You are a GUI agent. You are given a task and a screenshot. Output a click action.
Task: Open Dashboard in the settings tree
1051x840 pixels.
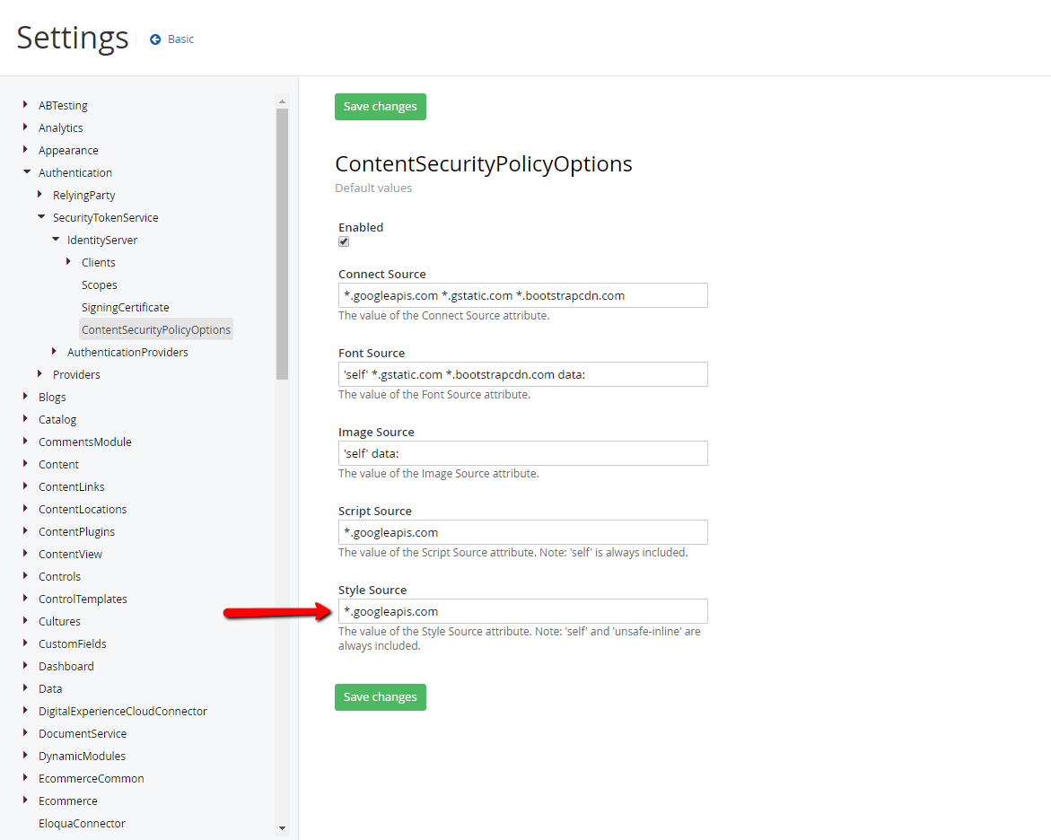(66, 667)
